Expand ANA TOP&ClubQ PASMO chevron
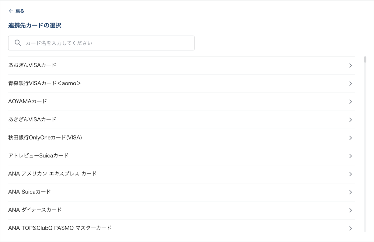Viewport: 374px width, 242px height. tap(351, 228)
